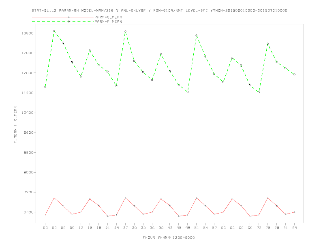
Task: Click the 51 x-axis tick label
Action: 197,228
